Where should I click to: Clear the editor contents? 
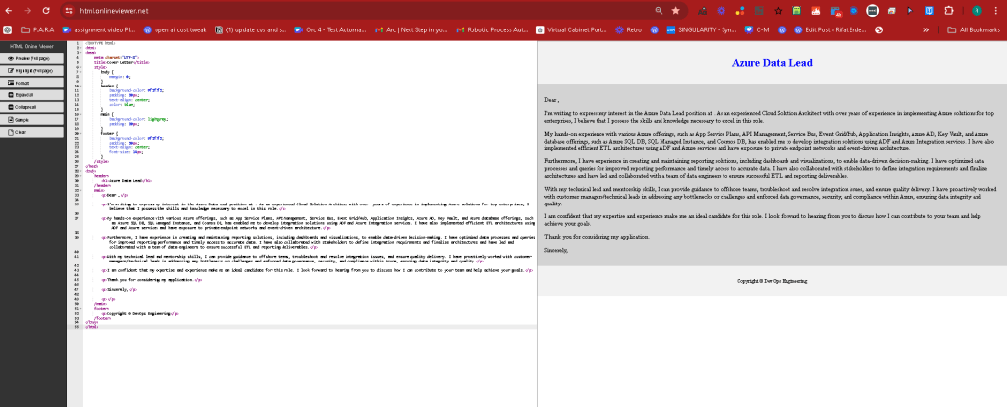coord(32,132)
